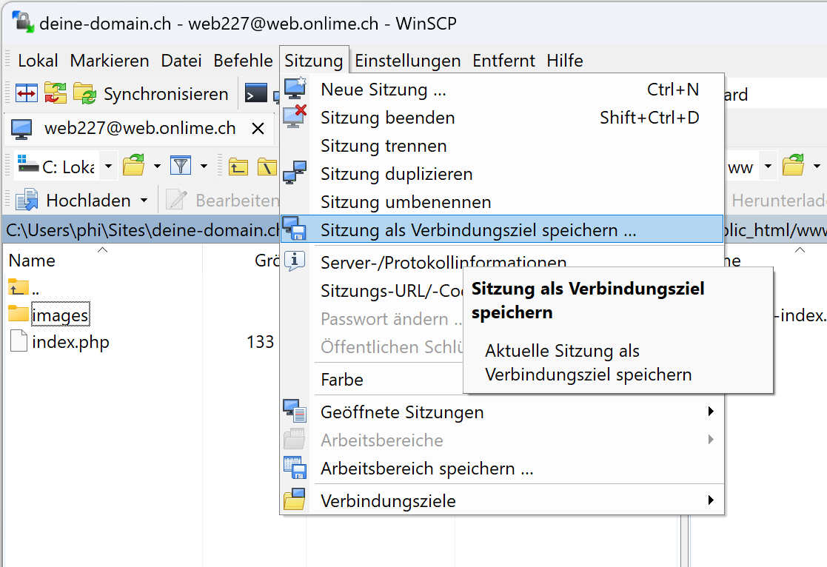Viewport: 827px width, 567px height.
Task: Click the local open directory folder icon
Action: 134,166
